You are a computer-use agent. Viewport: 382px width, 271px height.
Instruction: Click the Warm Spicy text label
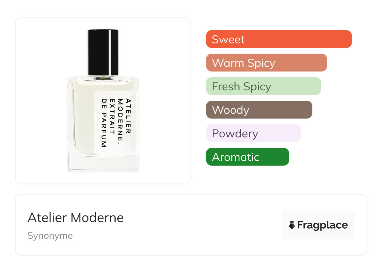coord(244,63)
